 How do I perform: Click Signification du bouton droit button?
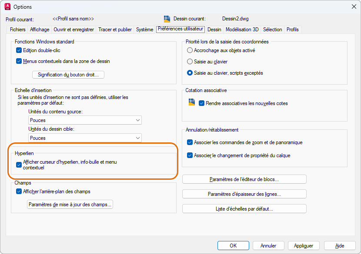click(71, 75)
